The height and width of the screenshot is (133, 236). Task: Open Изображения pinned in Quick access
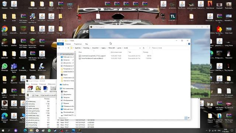67,66
